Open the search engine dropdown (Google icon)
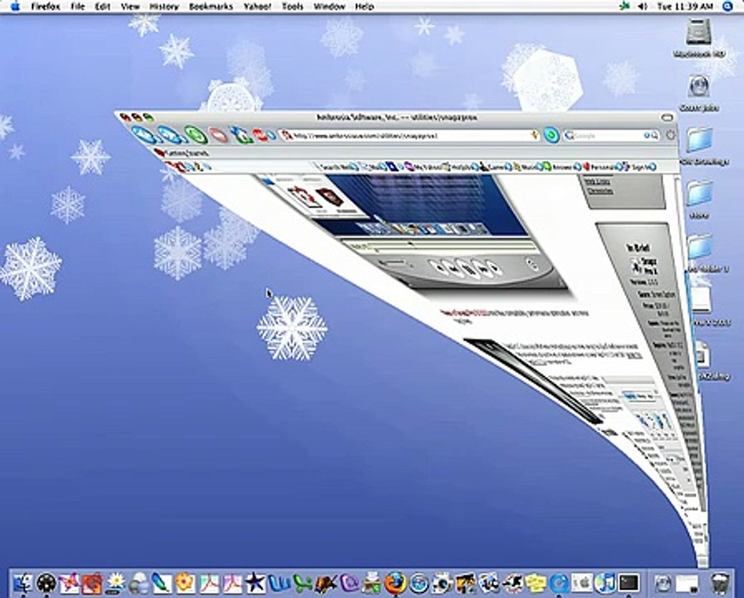The width and height of the screenshot is (744, 598). click(x=570, y=135)
